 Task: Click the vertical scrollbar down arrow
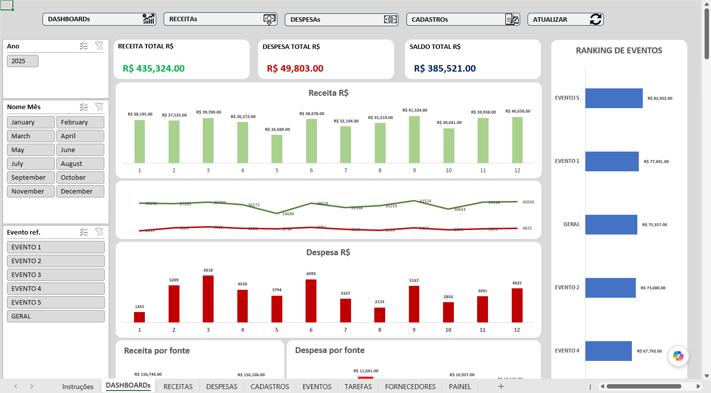click(707, 376)
